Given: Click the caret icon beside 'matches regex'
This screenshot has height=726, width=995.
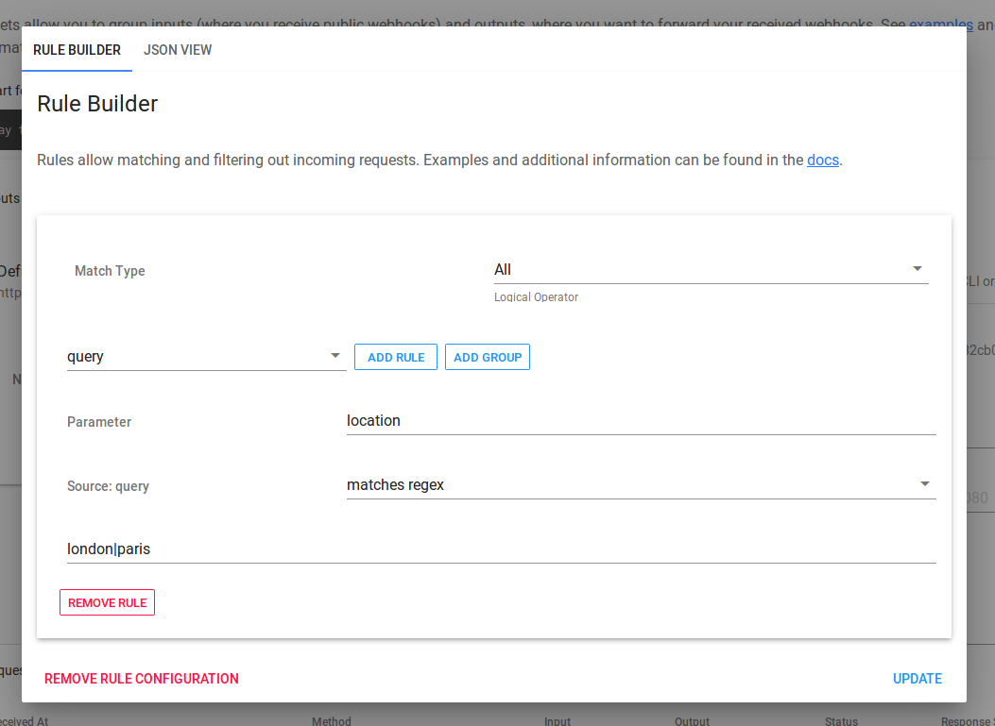Looking at the screenshot, I should [x=925, y=483].
